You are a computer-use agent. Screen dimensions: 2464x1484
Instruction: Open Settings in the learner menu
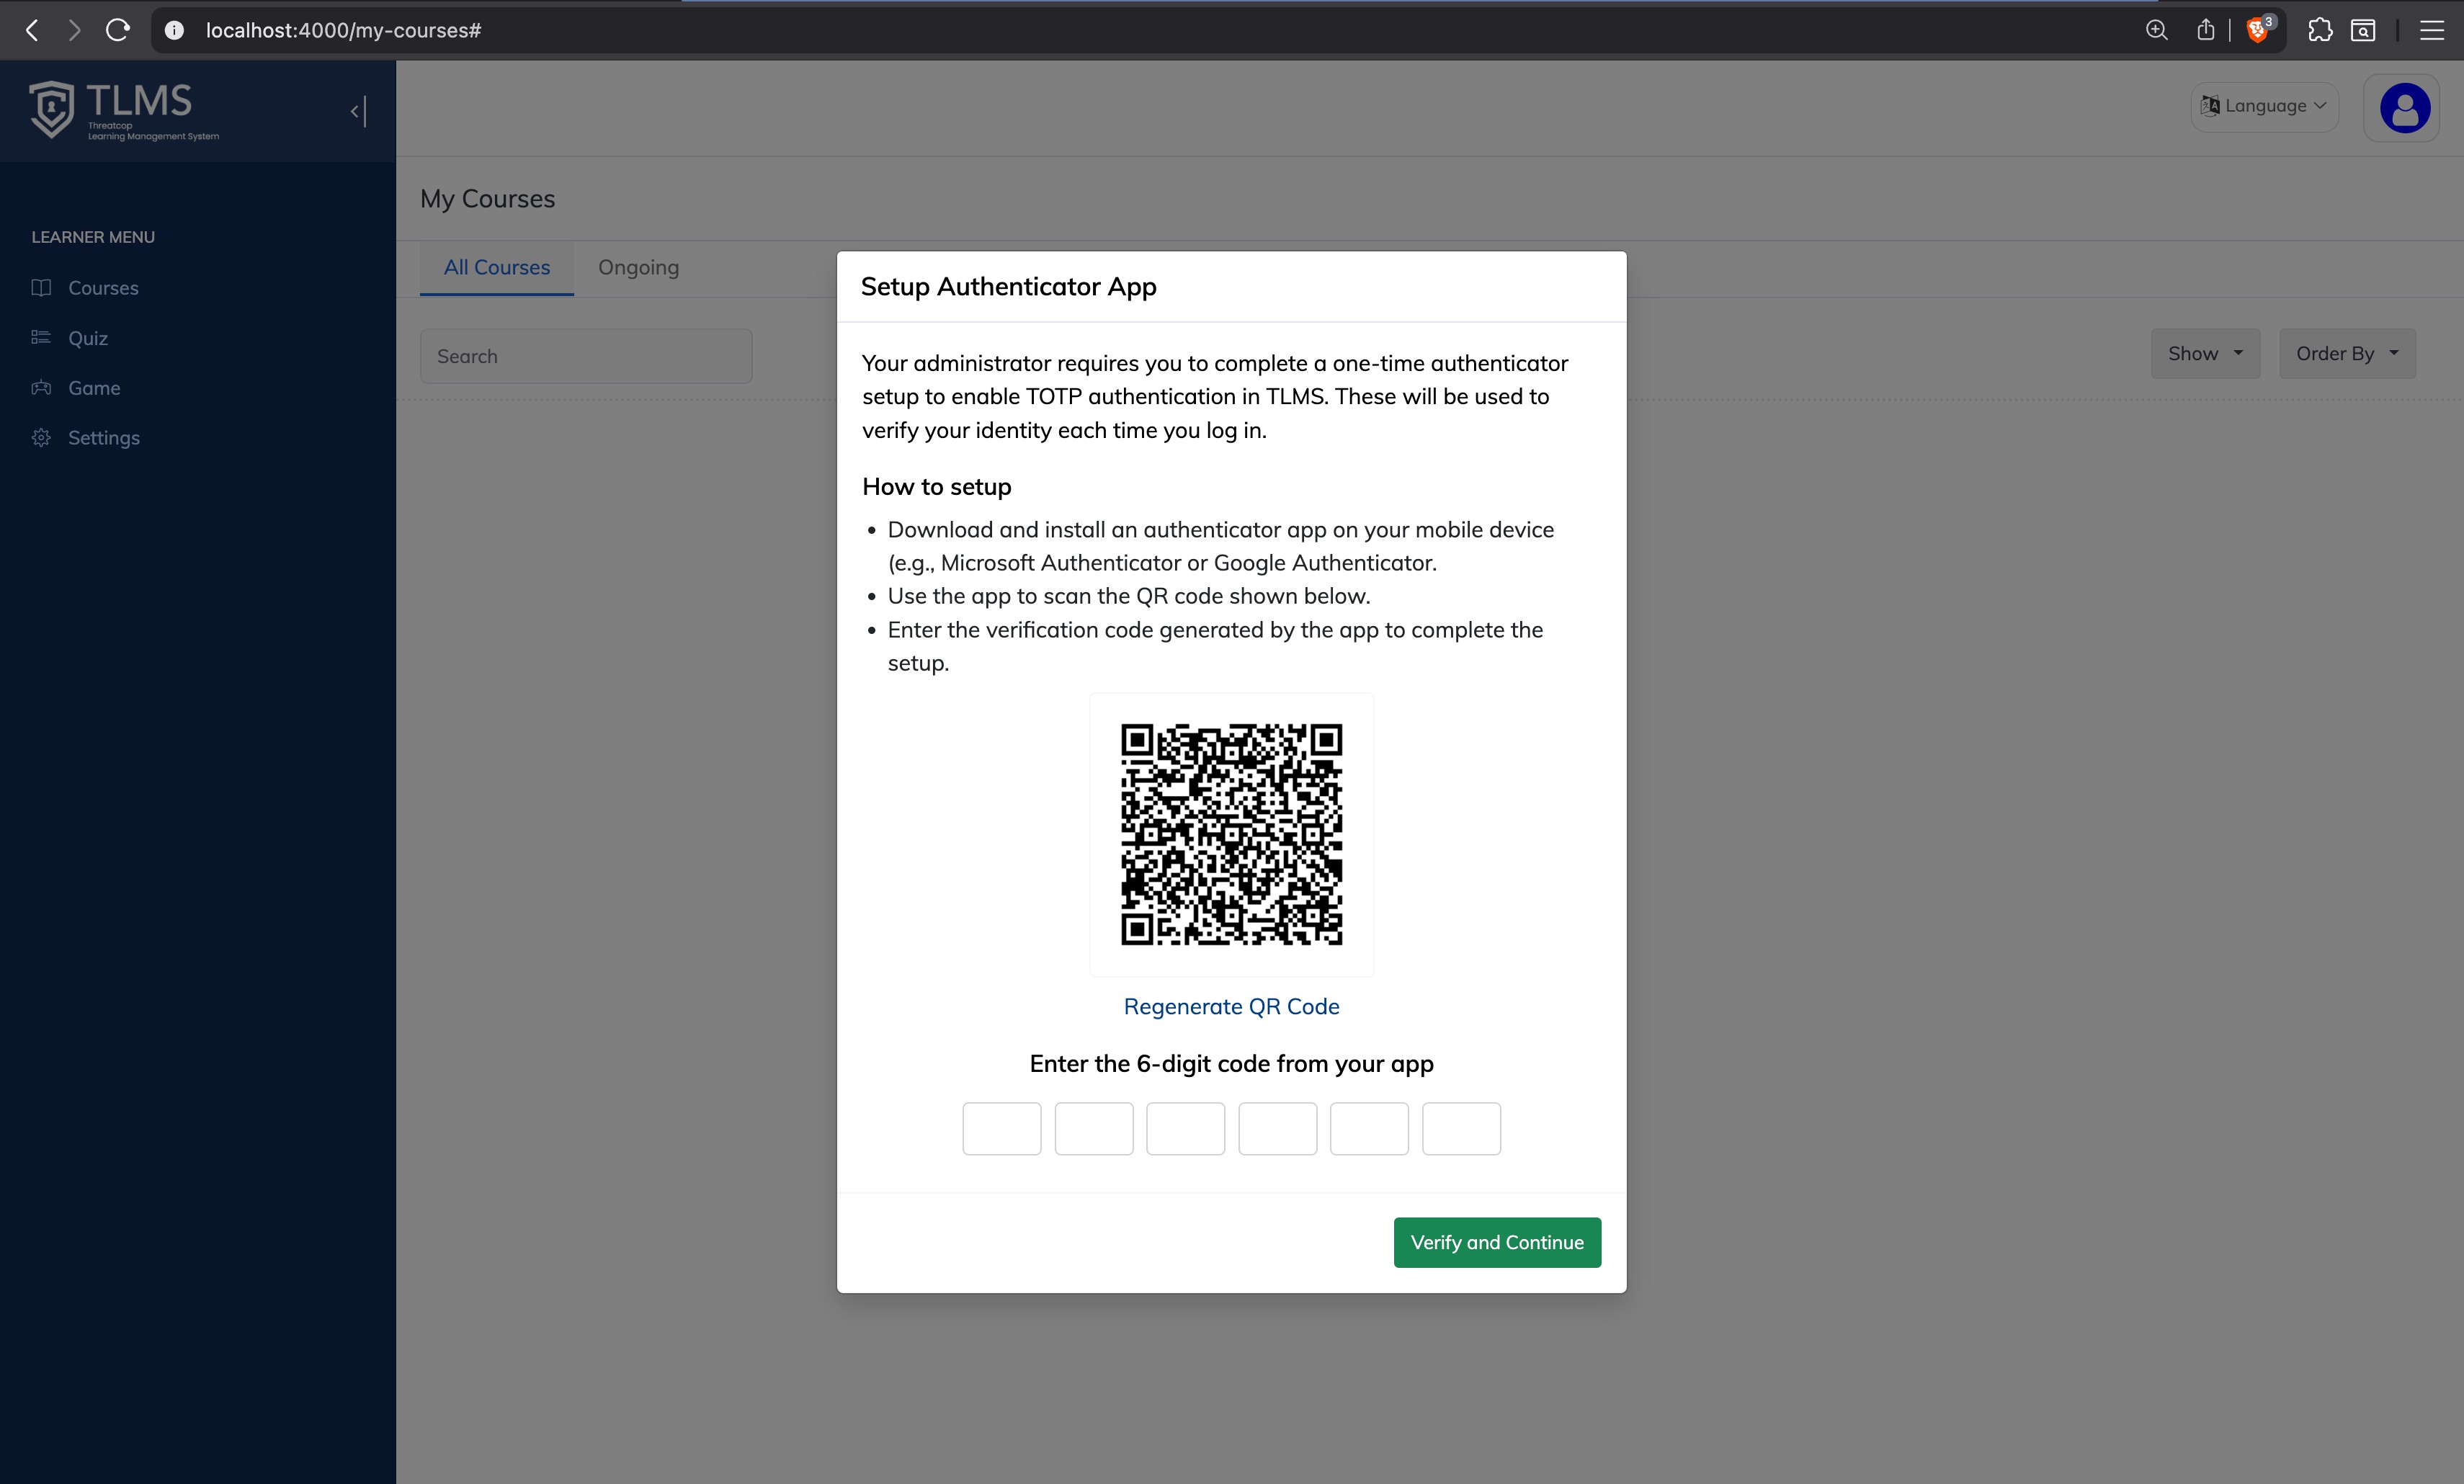[x=104, y=438]
